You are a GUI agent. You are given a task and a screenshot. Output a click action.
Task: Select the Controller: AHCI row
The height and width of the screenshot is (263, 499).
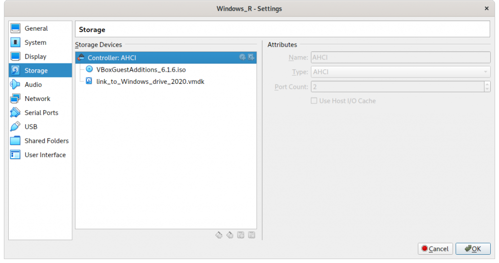[x=166, y=58]
